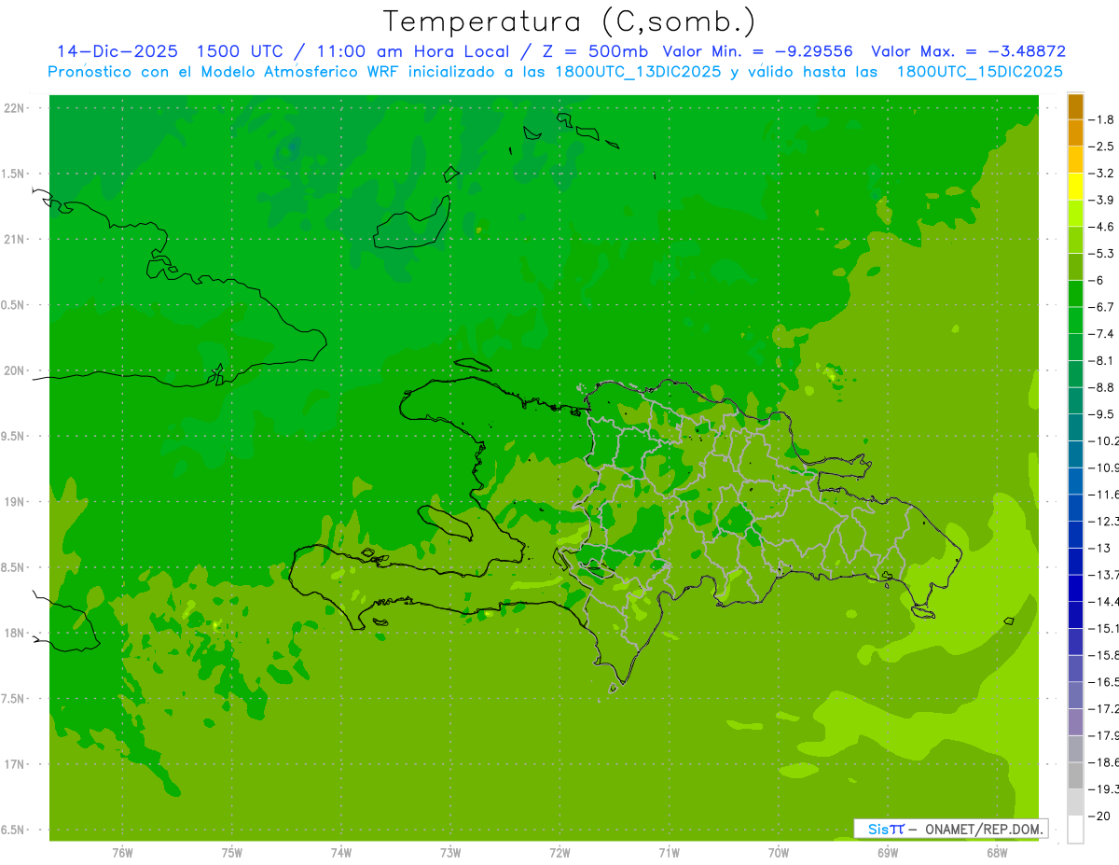
Task: Click the legend value "-8.8"
Action: 1101,387
